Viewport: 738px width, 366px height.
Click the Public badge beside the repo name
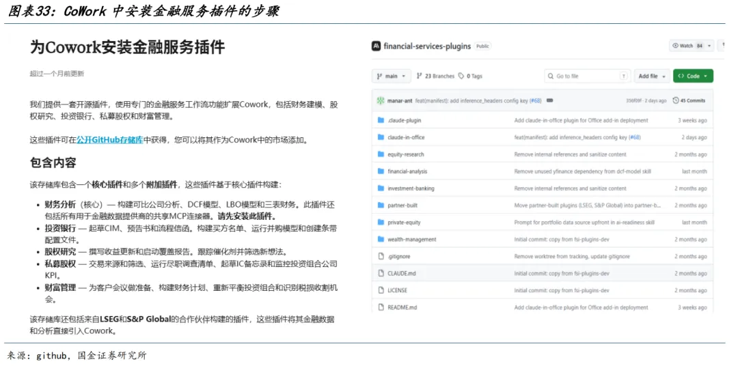coord(482,46)
